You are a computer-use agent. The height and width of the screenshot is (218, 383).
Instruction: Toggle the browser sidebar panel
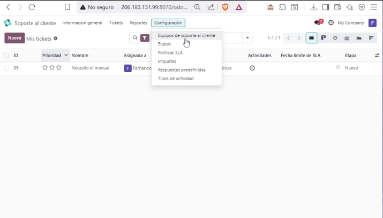pyautogui.click(x=325, y=7)
